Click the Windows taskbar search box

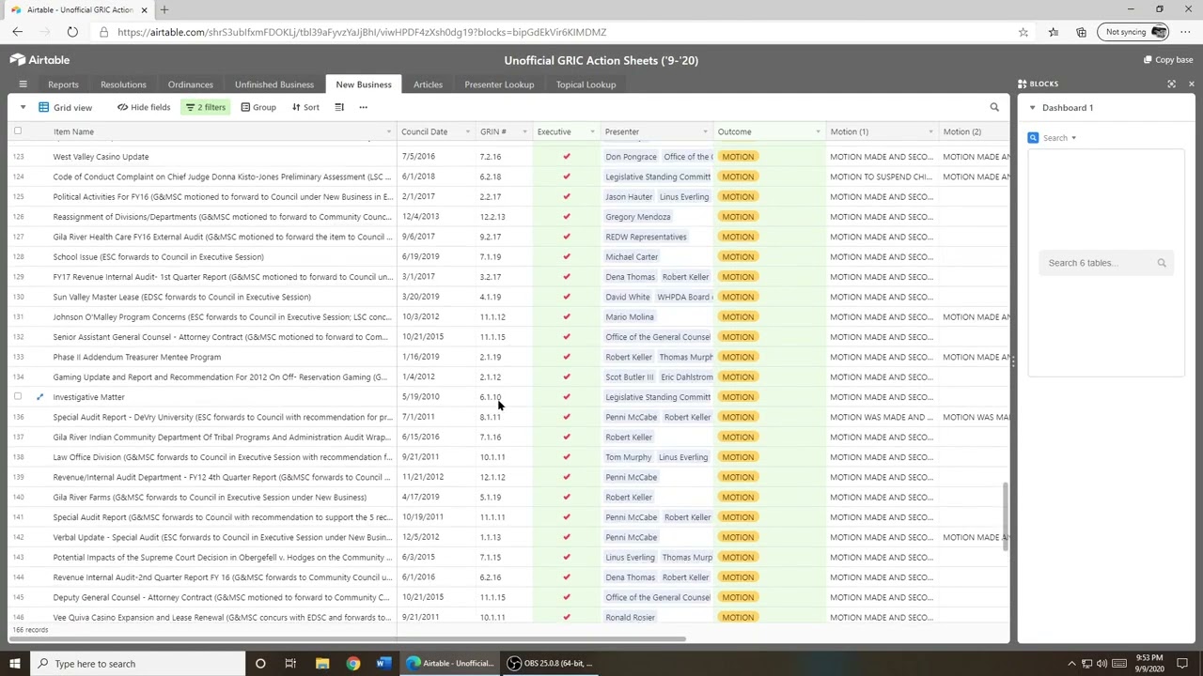(x=137, y=664)
